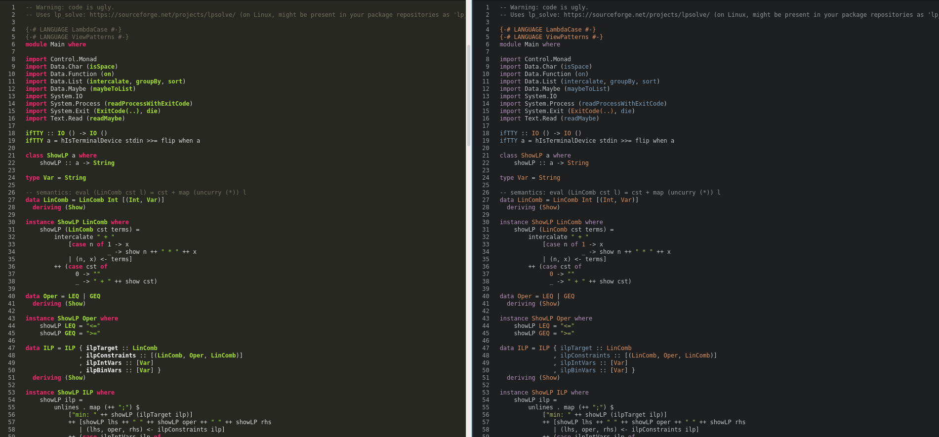Click 'type Var = String' in right pane
939x437 pixels.
[530, 178]
